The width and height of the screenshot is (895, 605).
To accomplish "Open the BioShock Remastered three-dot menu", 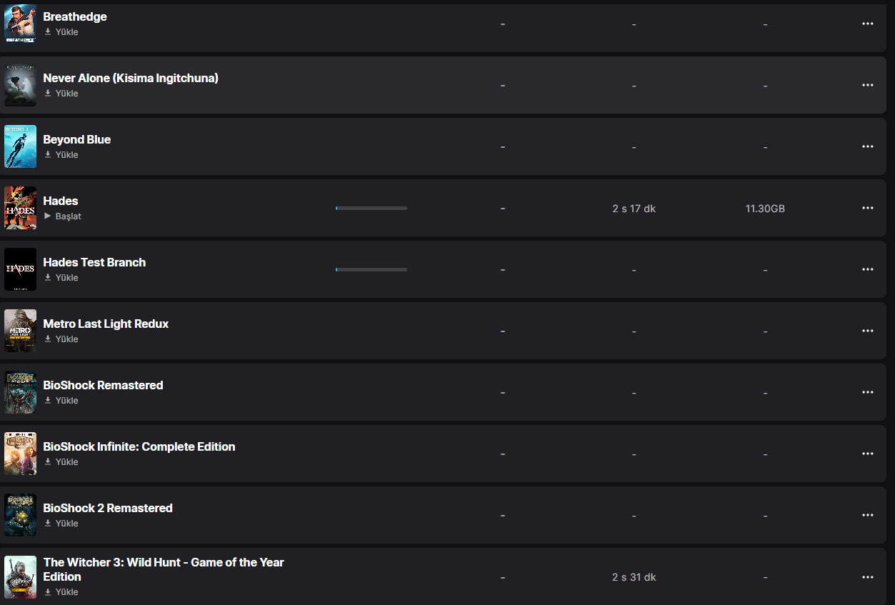I will click(x=867, y=392).
